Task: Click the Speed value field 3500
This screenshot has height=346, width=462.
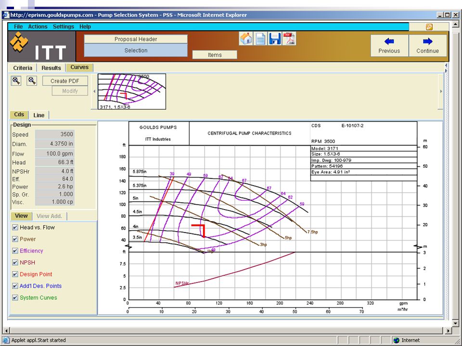Action: pos(55,134)
